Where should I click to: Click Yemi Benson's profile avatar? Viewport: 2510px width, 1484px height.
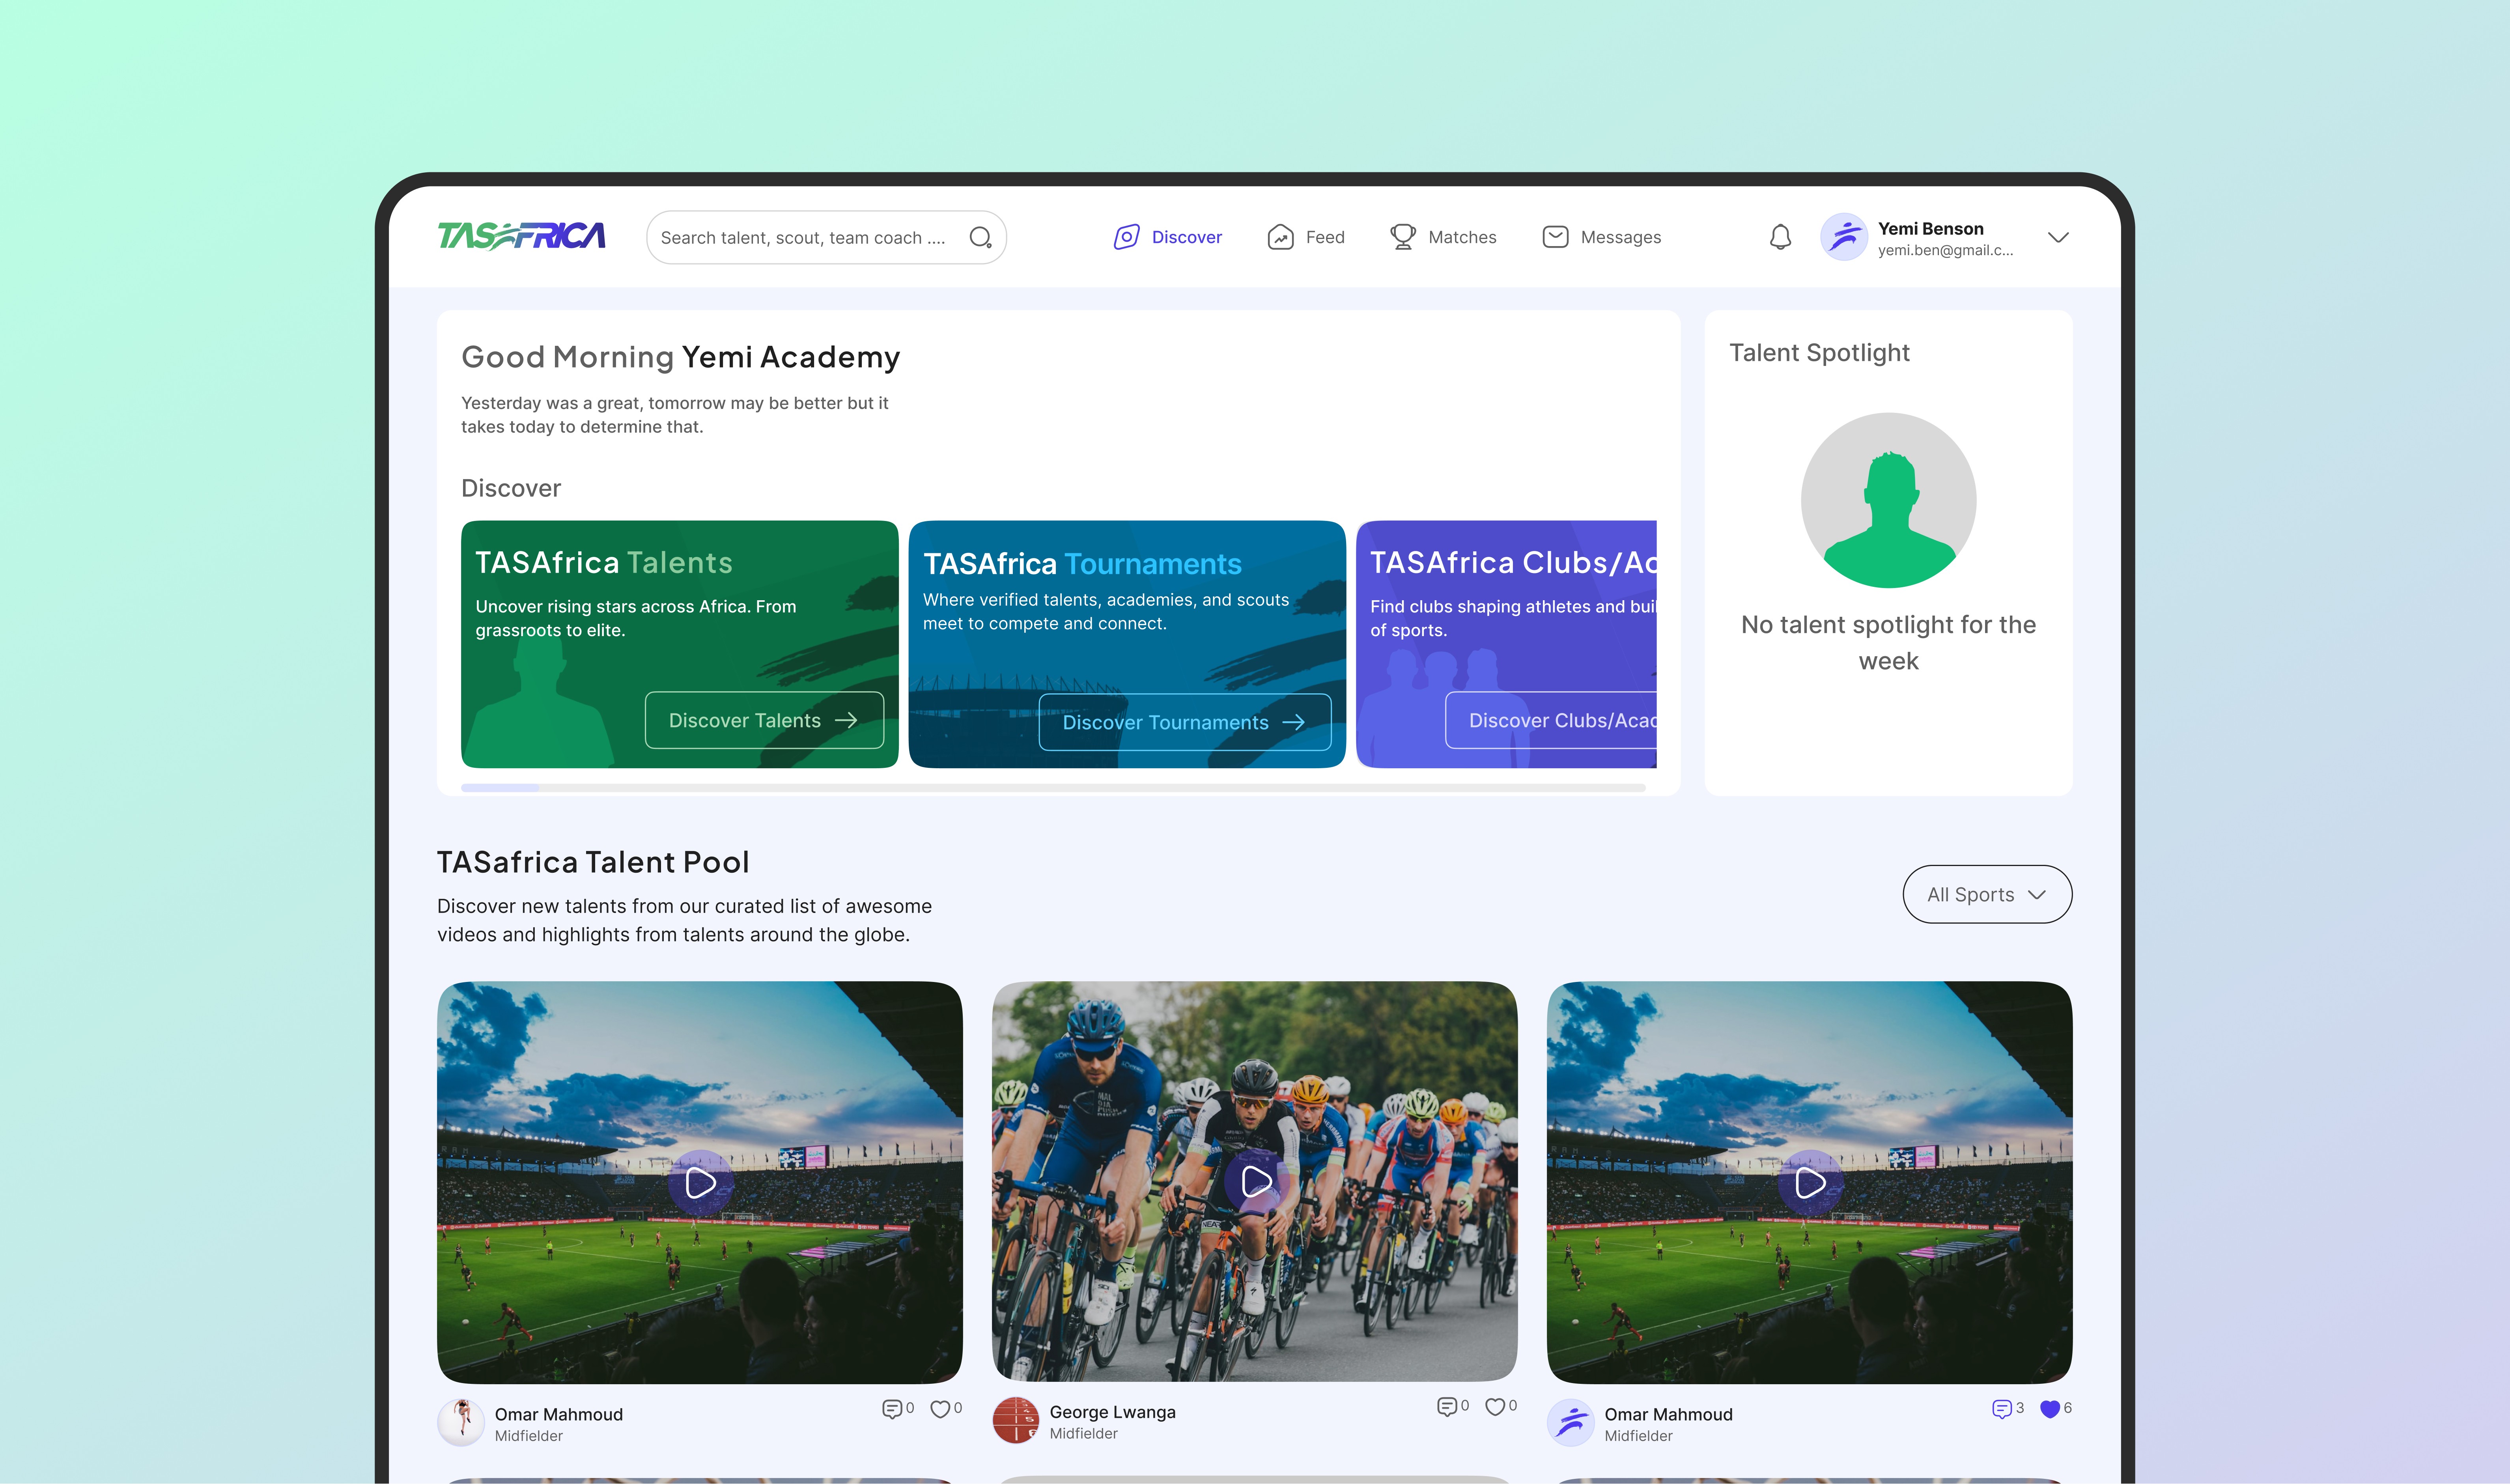tap(1844, 237)
